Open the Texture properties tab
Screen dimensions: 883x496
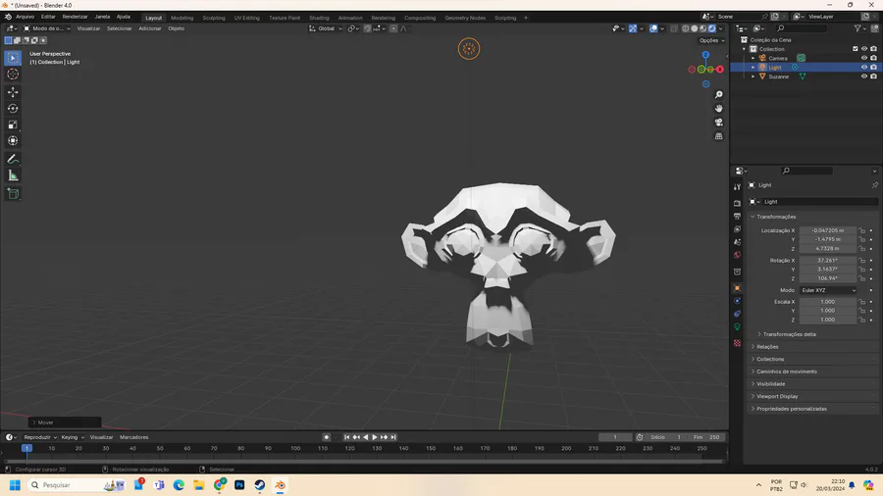(x=737, y=343)
